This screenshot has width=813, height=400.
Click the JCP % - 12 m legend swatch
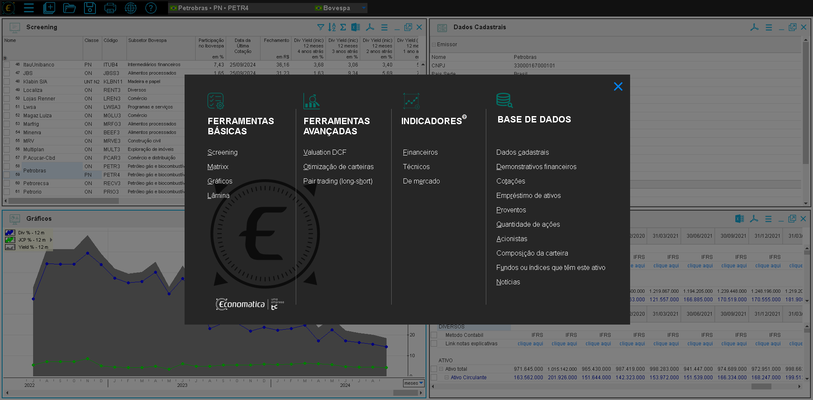(10, 240)
